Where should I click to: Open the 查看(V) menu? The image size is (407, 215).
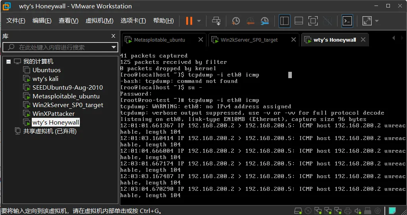69,21
